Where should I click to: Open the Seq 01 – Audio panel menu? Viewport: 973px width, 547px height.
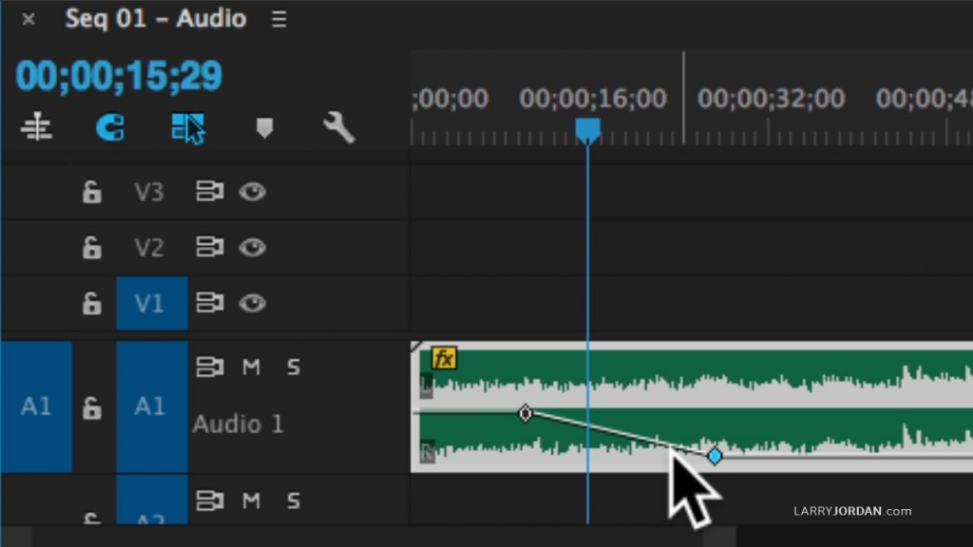tap(279, 19)
